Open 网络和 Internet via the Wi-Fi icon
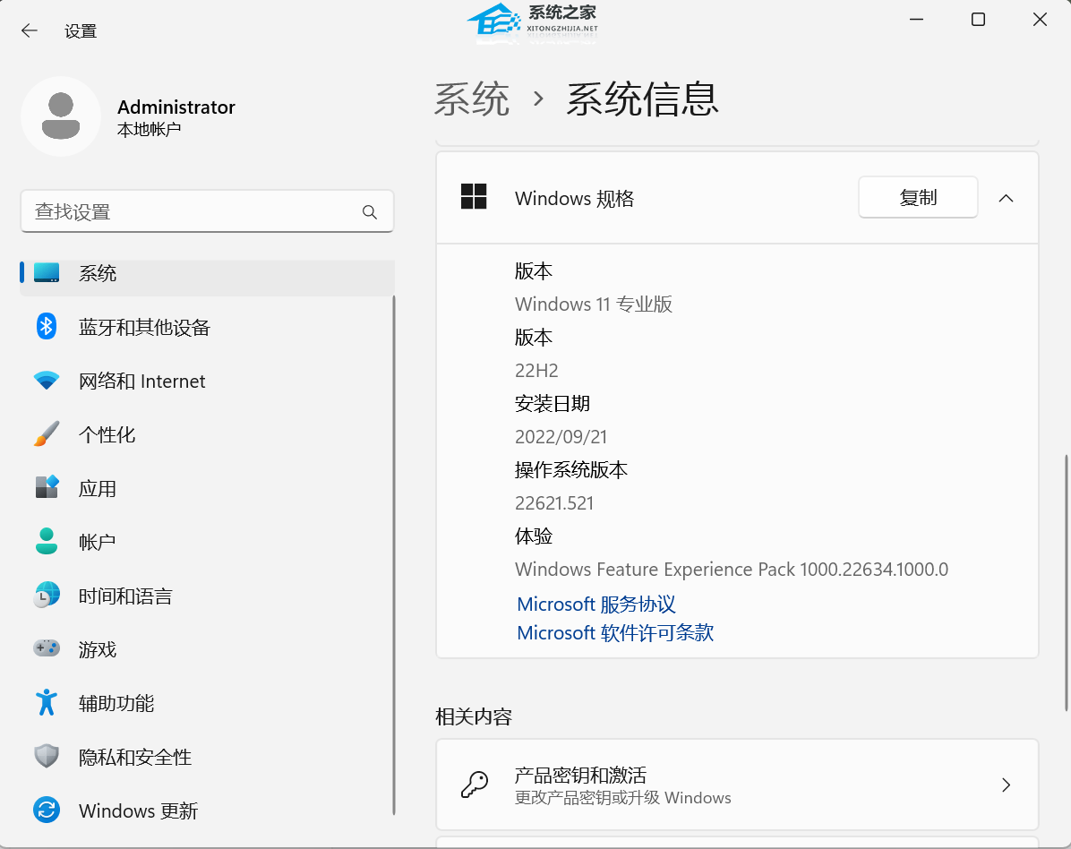Viewport: 1071px width, 849px height. 47,381
